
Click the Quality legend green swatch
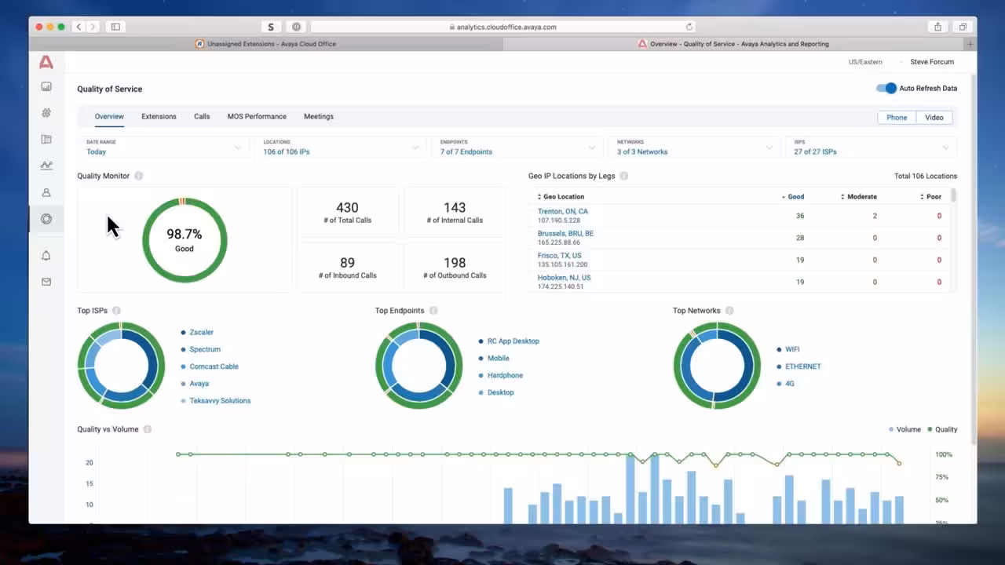click(x=930, y=429)
